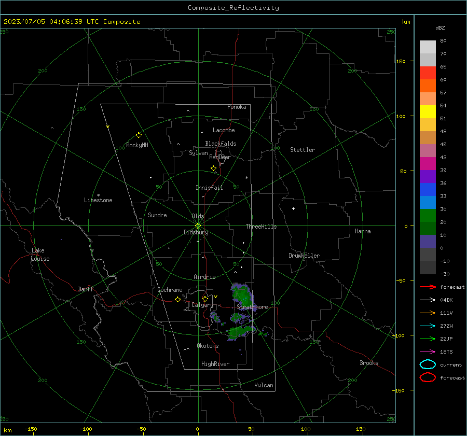The width and height of the screenshot is (467, 436).
Task: Click the white 04DK arrow icon
Action: click(x=428, y=300)
